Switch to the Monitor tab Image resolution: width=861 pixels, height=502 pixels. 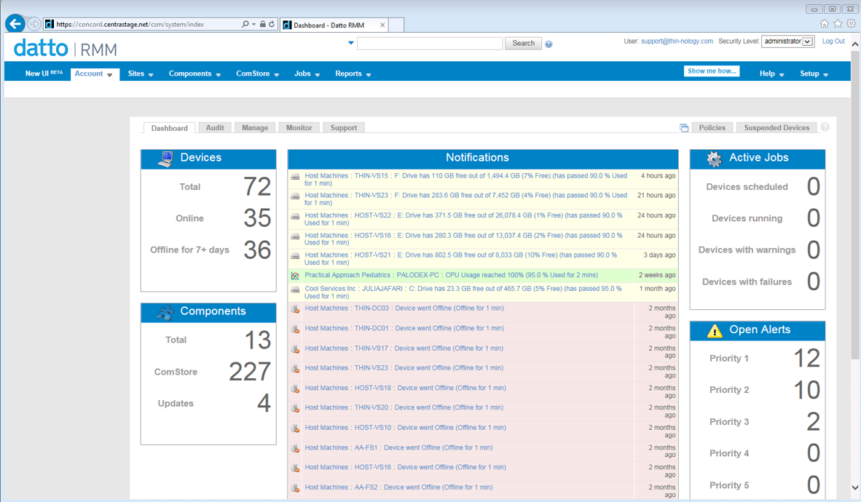click(x=299, y=128)
